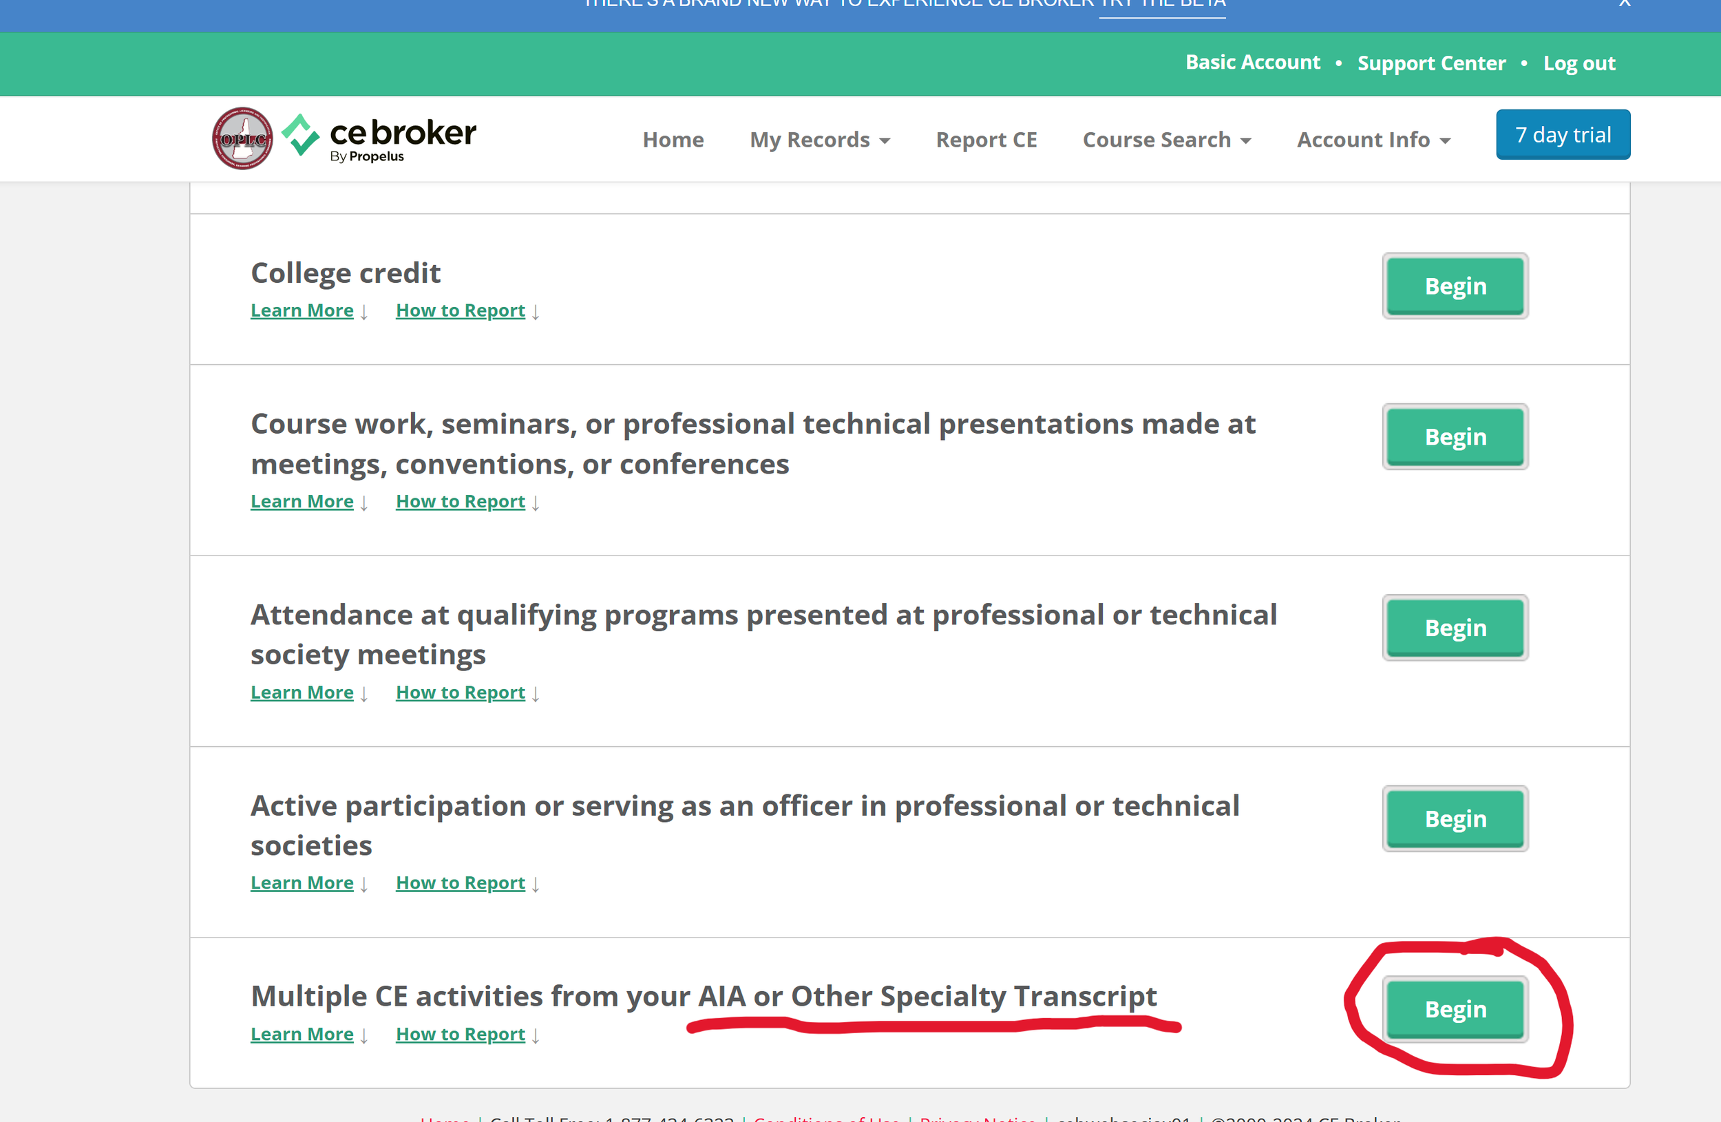Viewport: 1721px width, 1122px height.
Task: Begin Active participation in professional societies
Action: tap(1454, 818)
